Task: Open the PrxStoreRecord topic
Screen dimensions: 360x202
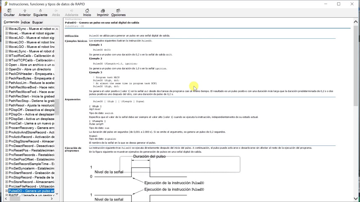Action: point(31,182)
